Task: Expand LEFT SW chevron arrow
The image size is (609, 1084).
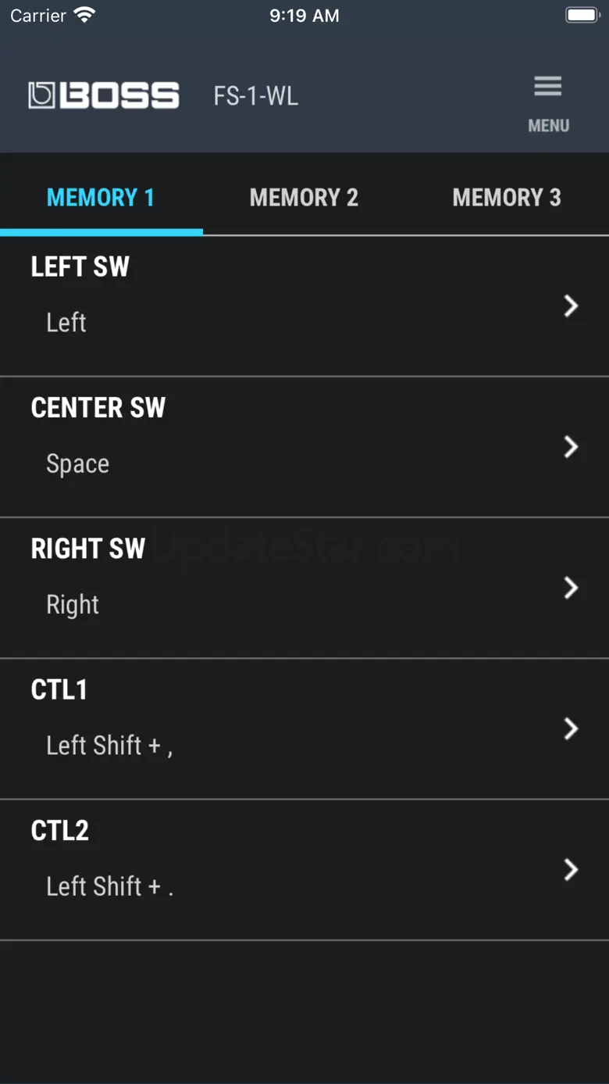Action: [572, 306]
